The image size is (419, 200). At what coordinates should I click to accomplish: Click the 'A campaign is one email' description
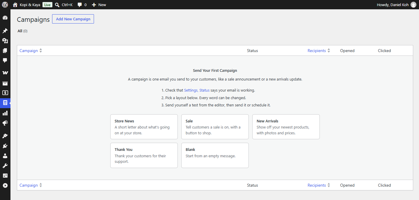tap(215, 79)
